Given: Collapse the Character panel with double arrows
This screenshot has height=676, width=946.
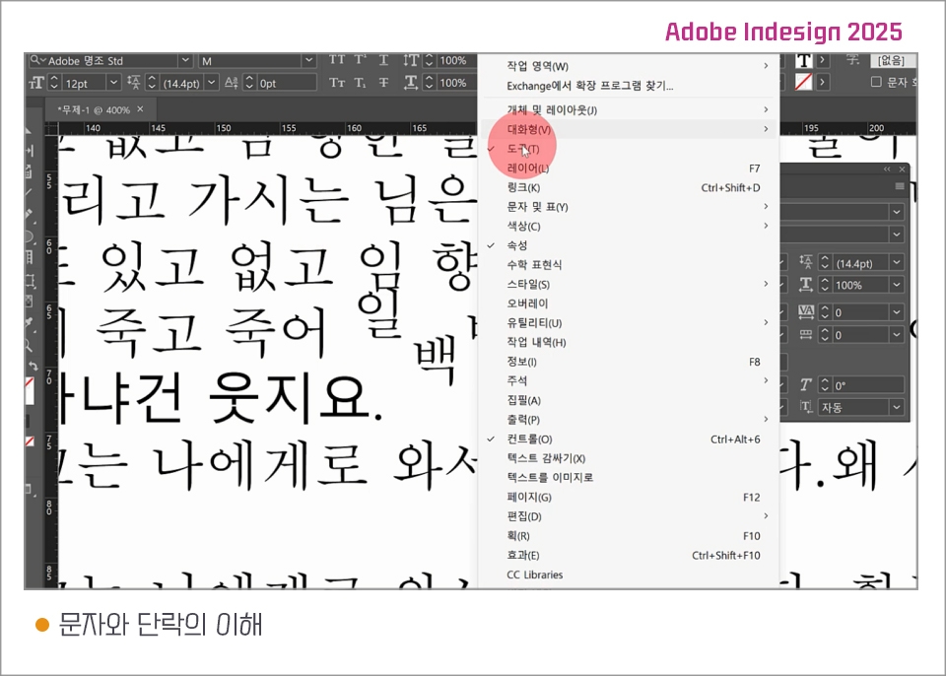Looking at the screenshot, I should coord(887,169).
